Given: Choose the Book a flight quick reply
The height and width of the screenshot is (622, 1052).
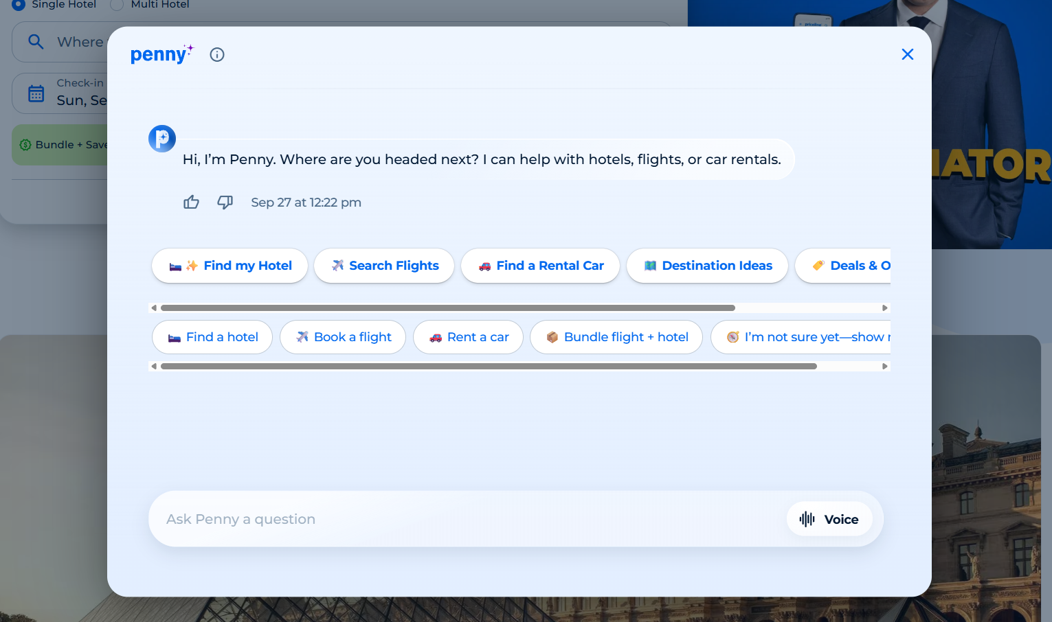Looking at the screenshot, I should (x=343, y=337).
